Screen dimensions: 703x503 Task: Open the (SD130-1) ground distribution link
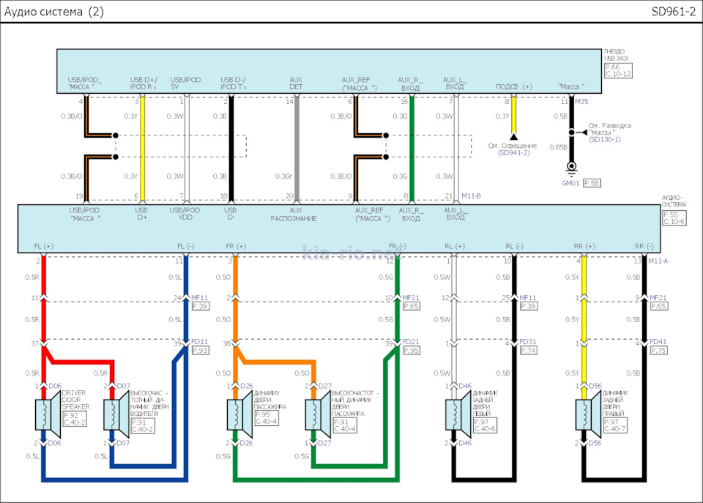coord(605,139)
